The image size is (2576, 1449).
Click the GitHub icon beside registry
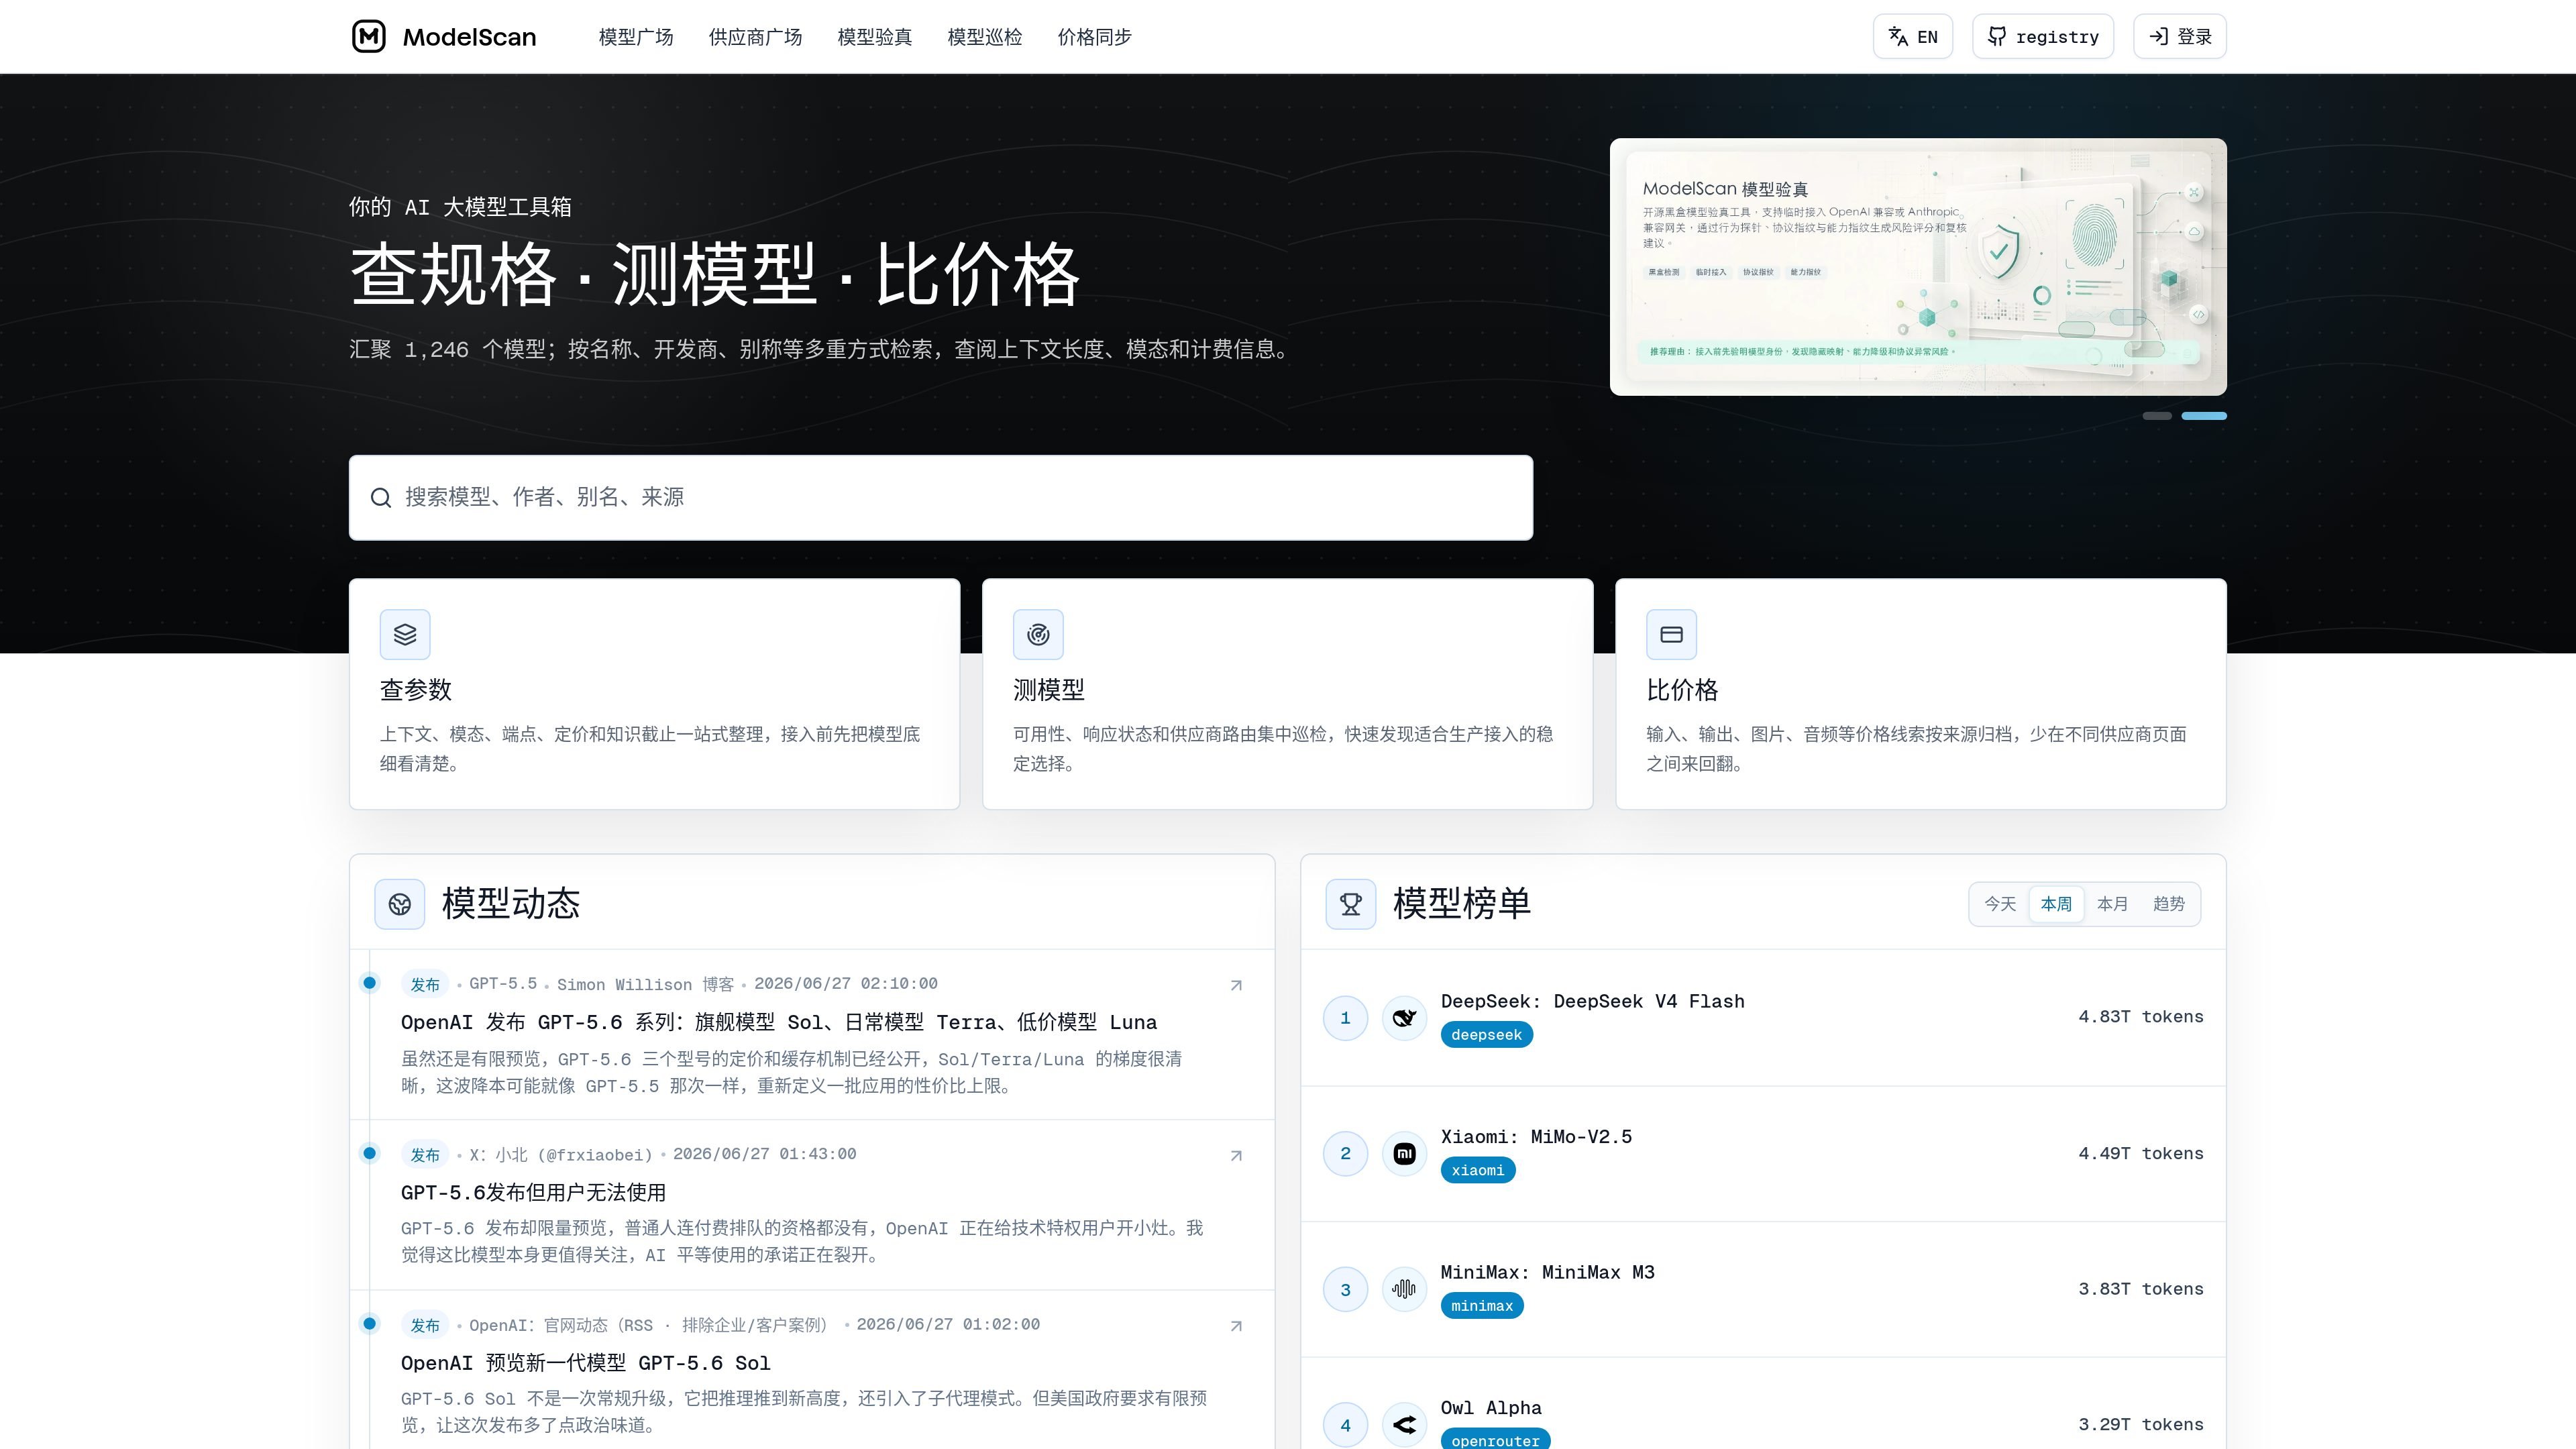coord(1997,37)
